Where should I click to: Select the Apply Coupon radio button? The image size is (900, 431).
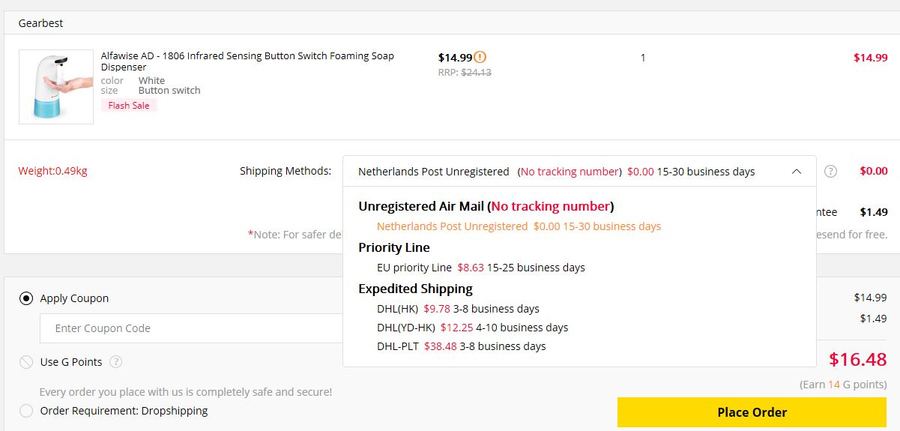click(x=26, y=298)
